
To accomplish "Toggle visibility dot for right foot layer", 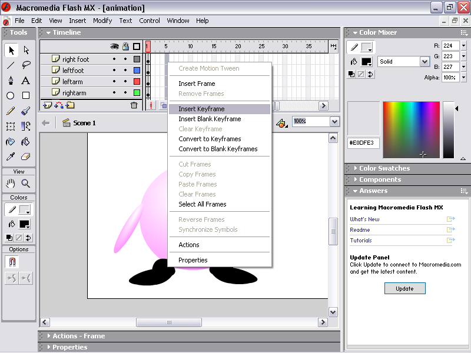I will (114, 59).
